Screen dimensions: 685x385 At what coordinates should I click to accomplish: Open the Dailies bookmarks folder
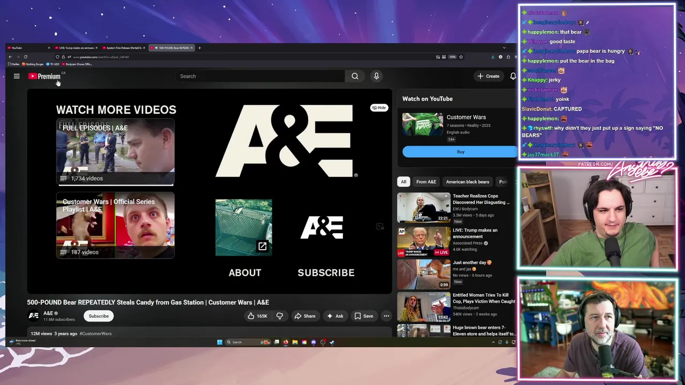tap(14, 64)
